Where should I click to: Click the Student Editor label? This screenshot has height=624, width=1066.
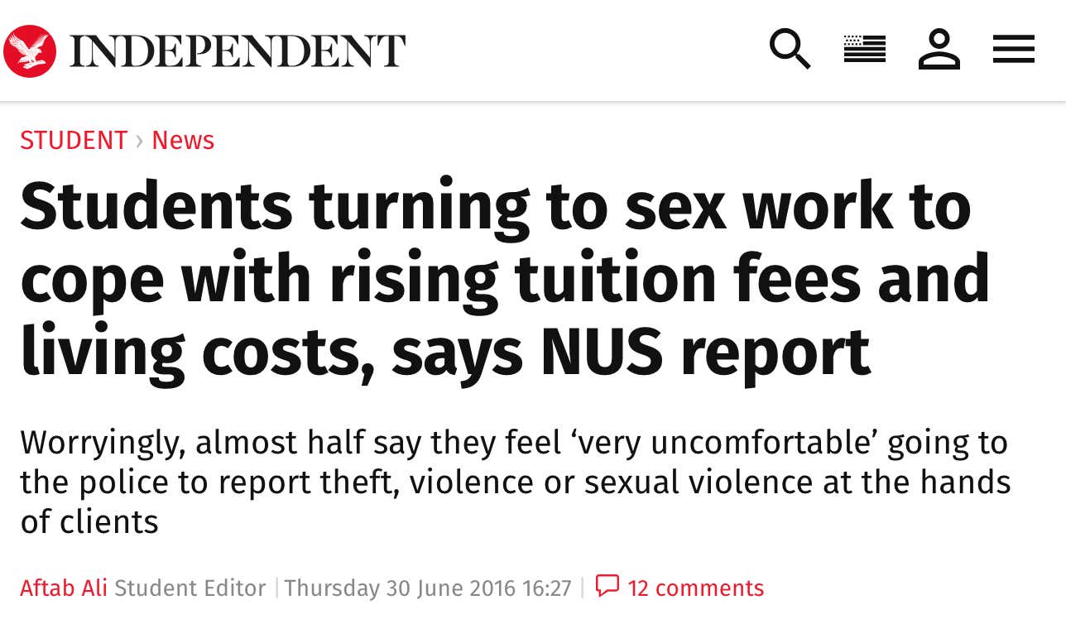tap(190, 588)
